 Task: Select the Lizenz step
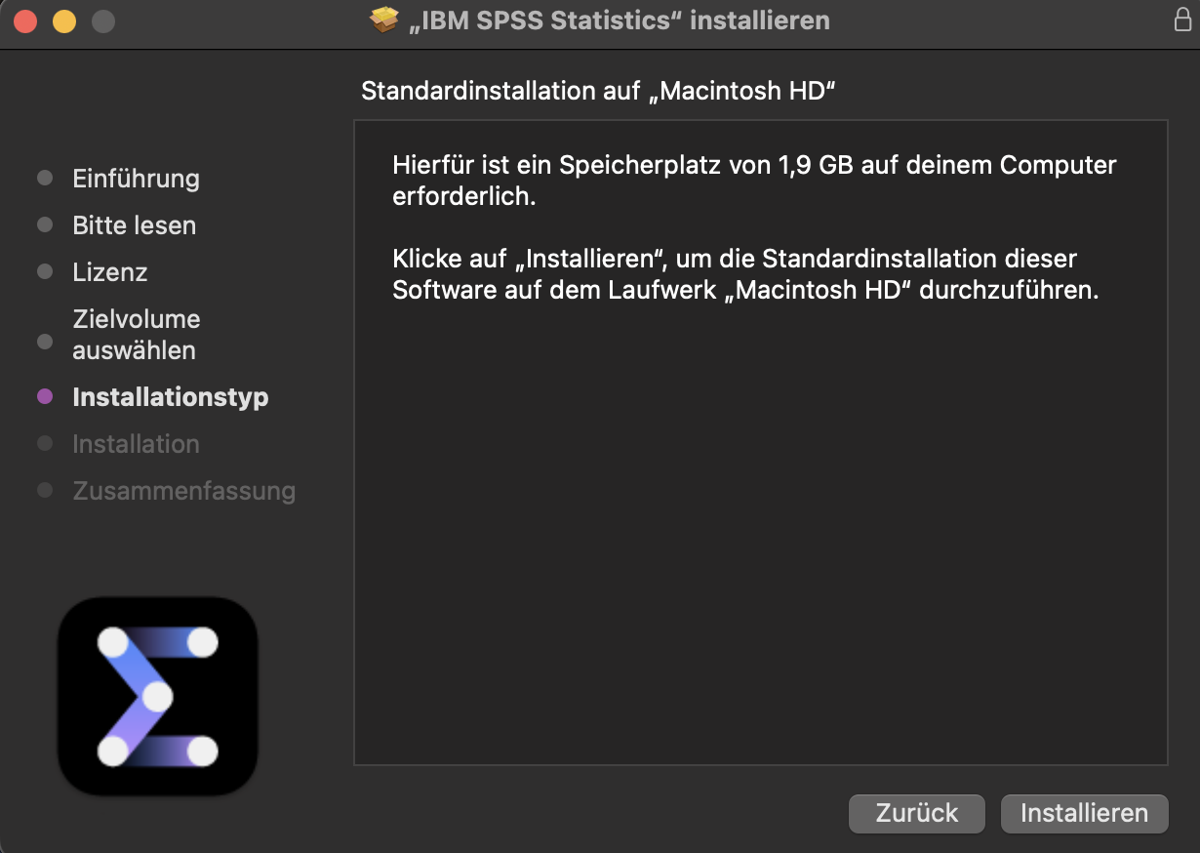click(x=109, y=272)
